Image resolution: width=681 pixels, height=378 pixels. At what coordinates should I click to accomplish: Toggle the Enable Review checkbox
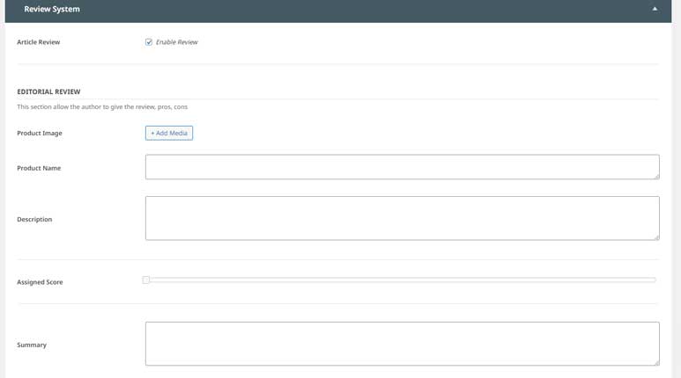(149, 42)
